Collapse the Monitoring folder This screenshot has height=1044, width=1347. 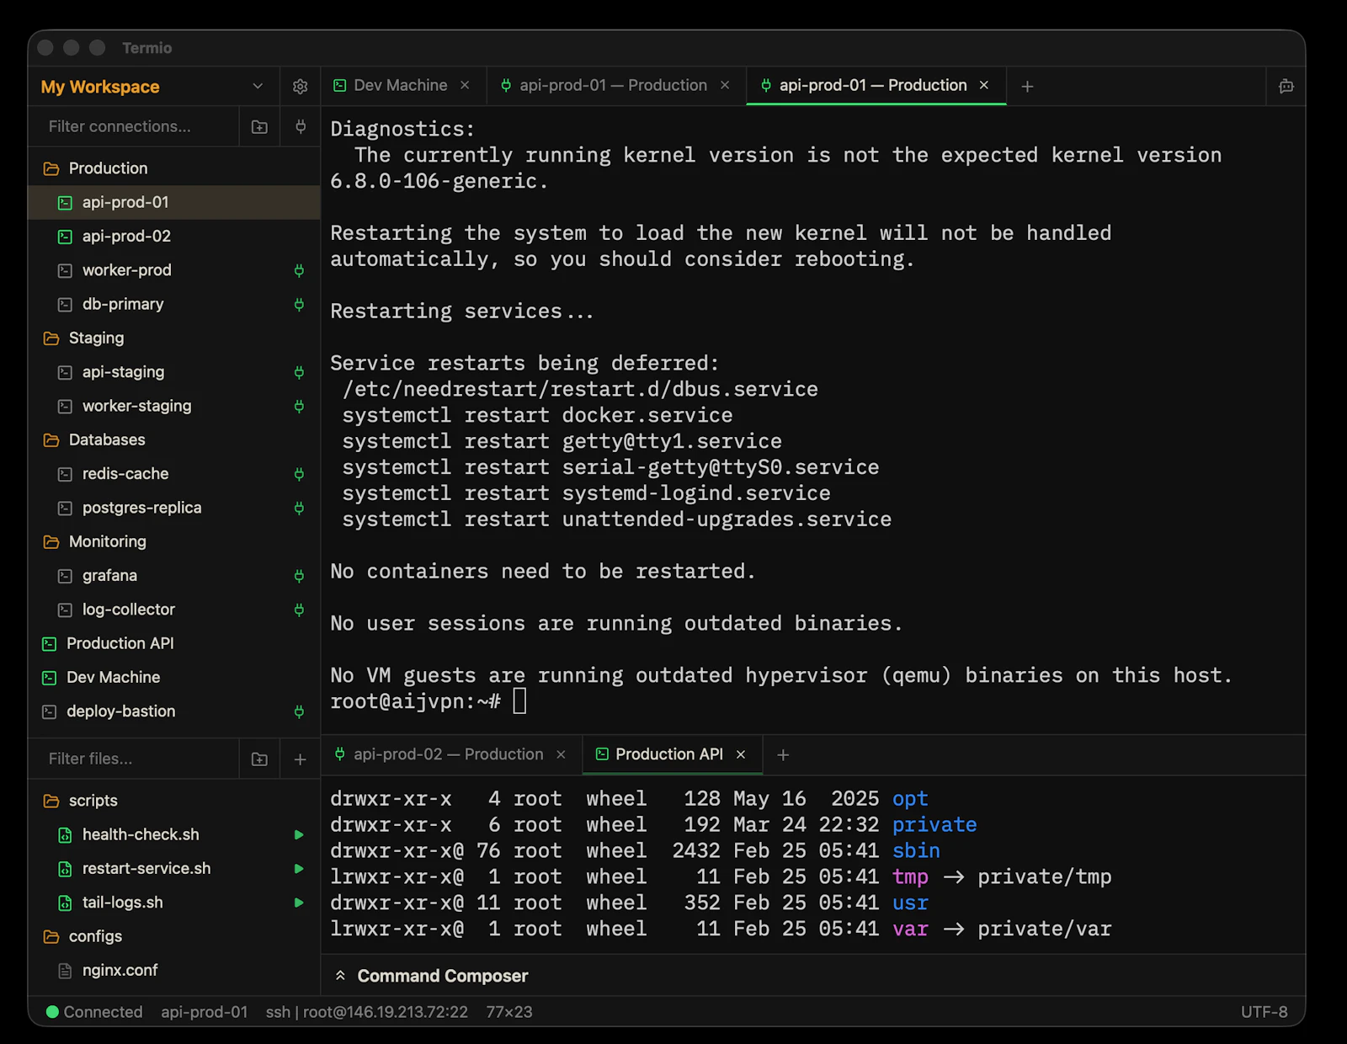174,542
